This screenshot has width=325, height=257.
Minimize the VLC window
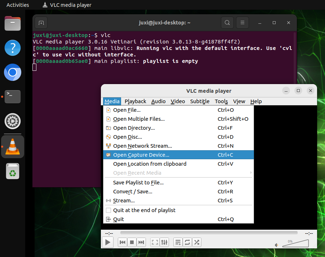click(x=286, y=91)
